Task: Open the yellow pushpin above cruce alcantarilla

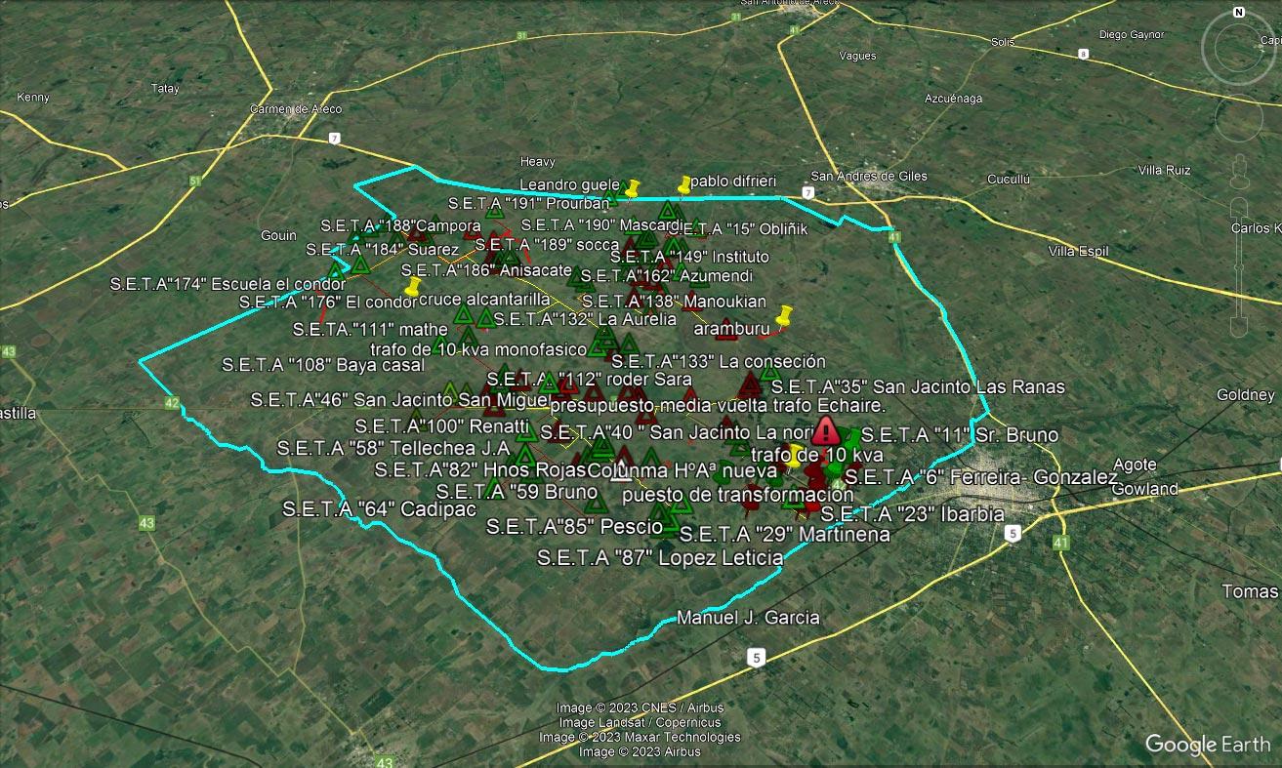Action: (414, 287)
